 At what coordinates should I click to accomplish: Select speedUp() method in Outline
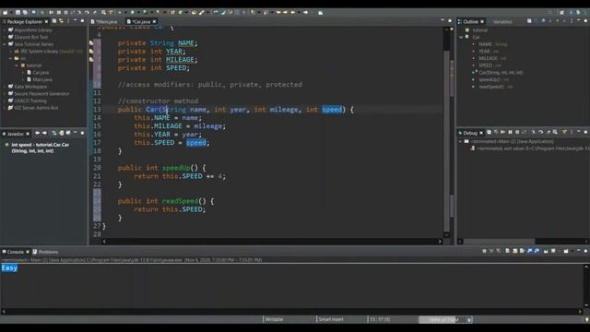tap(490, 79)
